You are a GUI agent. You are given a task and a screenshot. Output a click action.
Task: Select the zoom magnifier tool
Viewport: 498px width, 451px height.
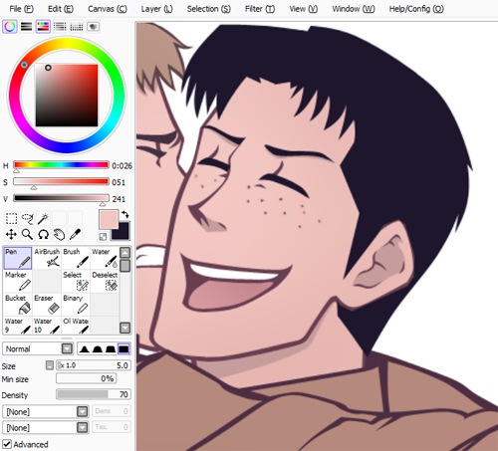pos(27,234)
